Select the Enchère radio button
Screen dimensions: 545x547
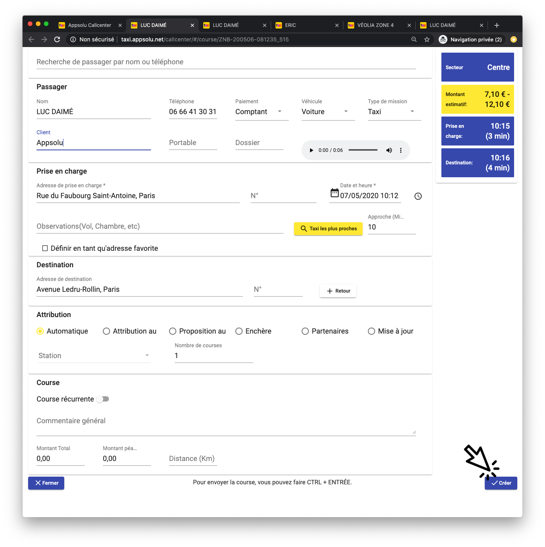(x=239, y=331)
